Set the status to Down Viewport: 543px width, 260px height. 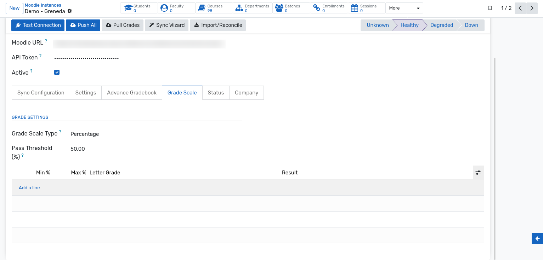(x=471, y=25)
